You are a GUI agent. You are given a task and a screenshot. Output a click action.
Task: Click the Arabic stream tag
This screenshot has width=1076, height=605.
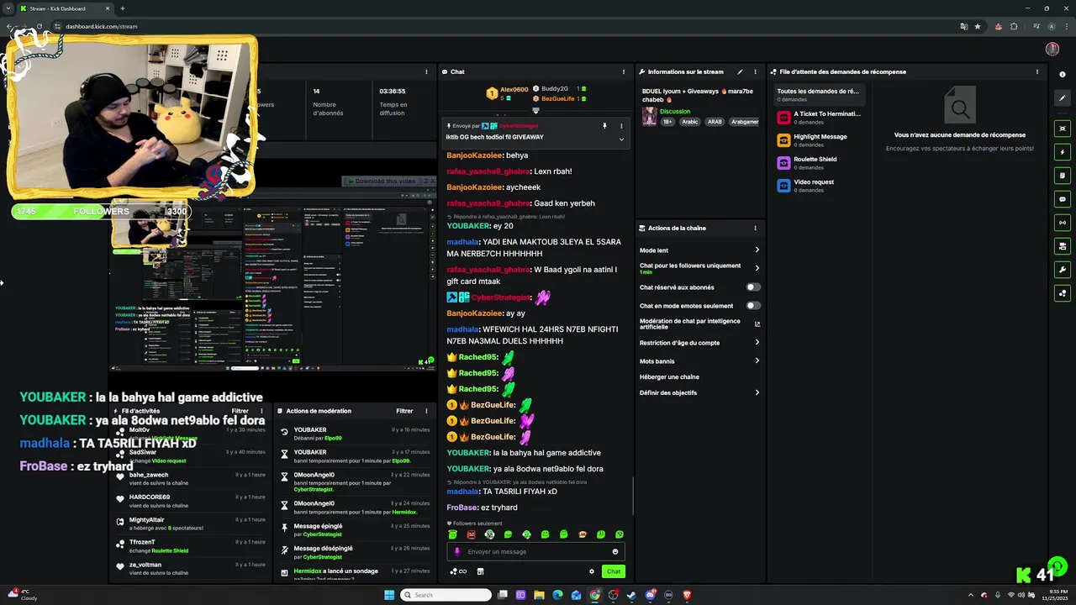(x=690, y=122)
